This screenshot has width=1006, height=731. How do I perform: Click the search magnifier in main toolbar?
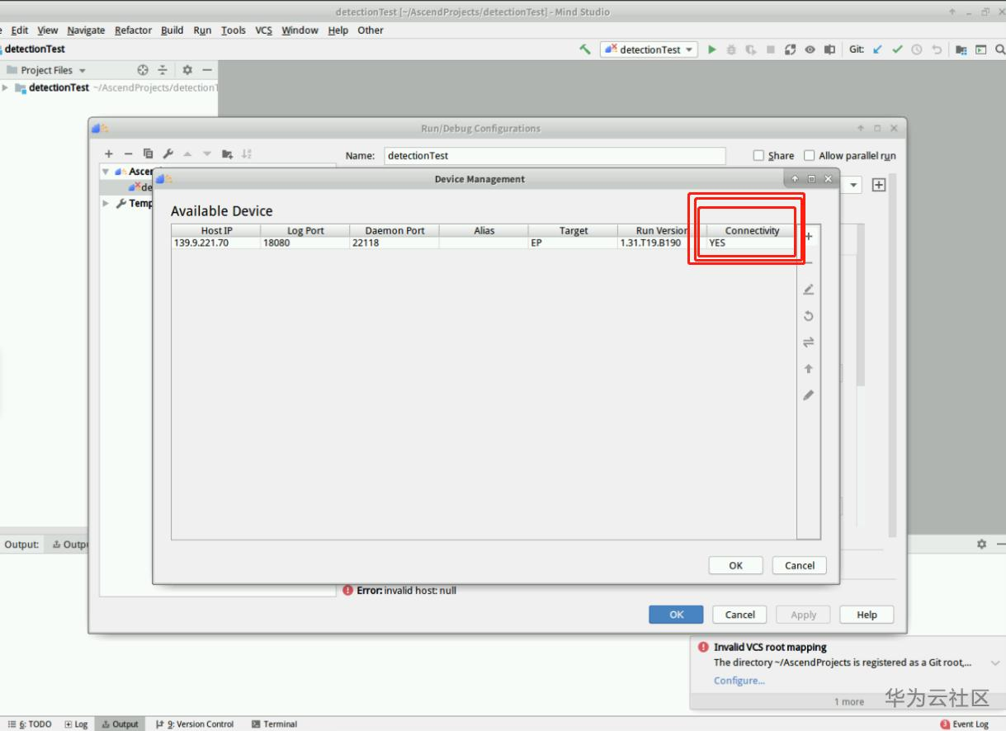[x=1000, y=50]
